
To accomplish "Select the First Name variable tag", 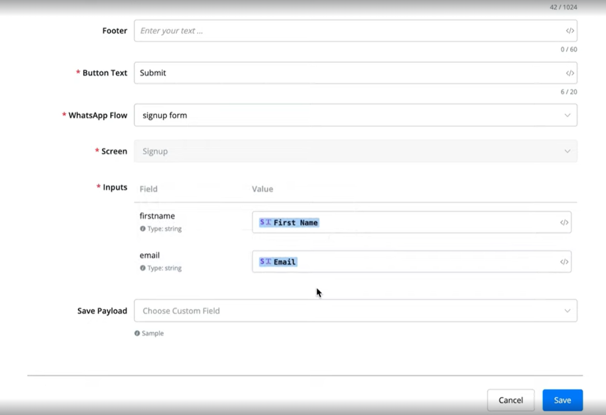I will 290,223.
